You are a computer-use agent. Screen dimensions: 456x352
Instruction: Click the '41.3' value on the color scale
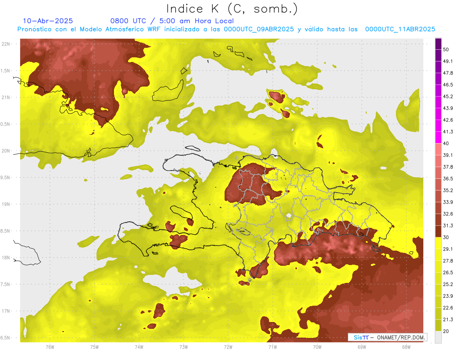coord(448,132)
